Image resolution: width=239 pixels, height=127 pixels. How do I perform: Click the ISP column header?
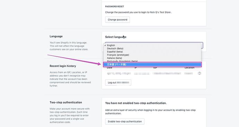[155, 68]
